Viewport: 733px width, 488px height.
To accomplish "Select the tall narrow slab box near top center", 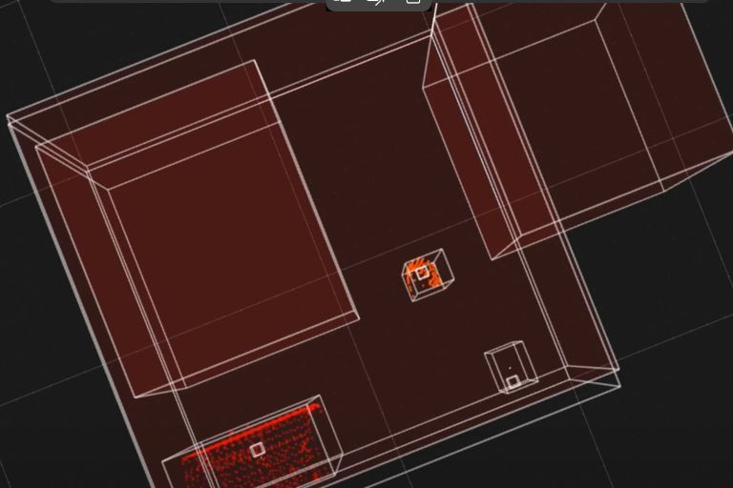I will (486, 140).
